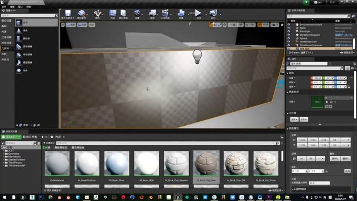
Task: Open the Perspective view mode dropdown
Action: tap(71, 25)
